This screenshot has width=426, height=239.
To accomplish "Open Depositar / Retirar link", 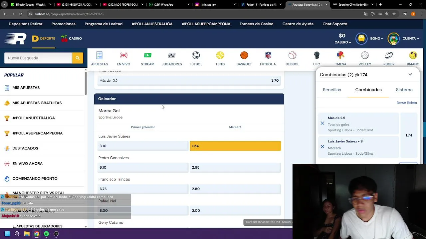I will pos(26,24).
